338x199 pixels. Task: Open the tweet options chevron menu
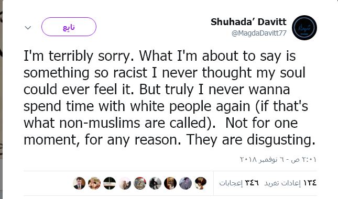tap(28, 28)
